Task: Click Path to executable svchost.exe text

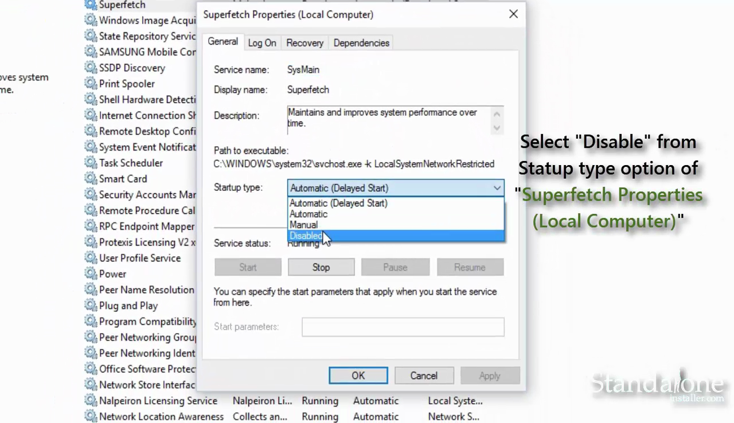Action: 354,164
